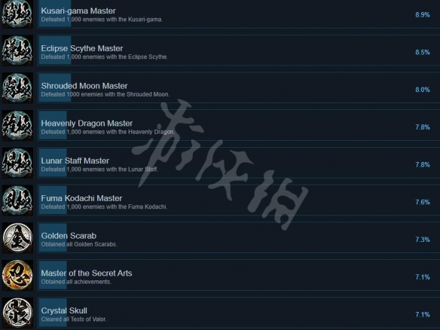Open the Shrouded Moon Master achievement row
The height and width of the screenshot is (330, 440).
click(x=239, y=88)
